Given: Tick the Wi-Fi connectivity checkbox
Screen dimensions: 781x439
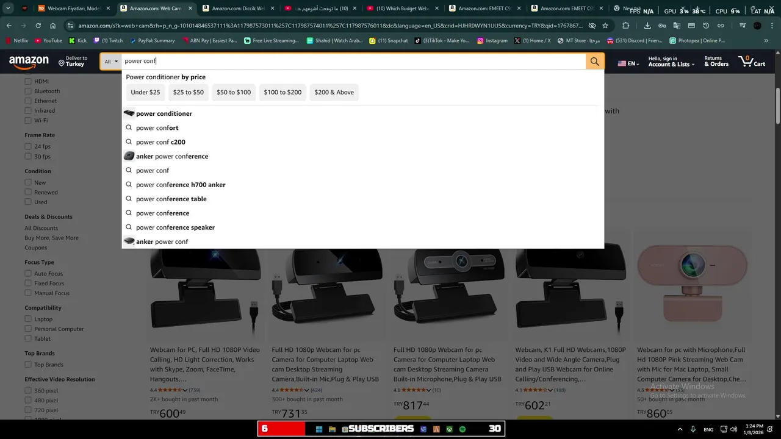Looking at the screenshot, I should 27,120.
